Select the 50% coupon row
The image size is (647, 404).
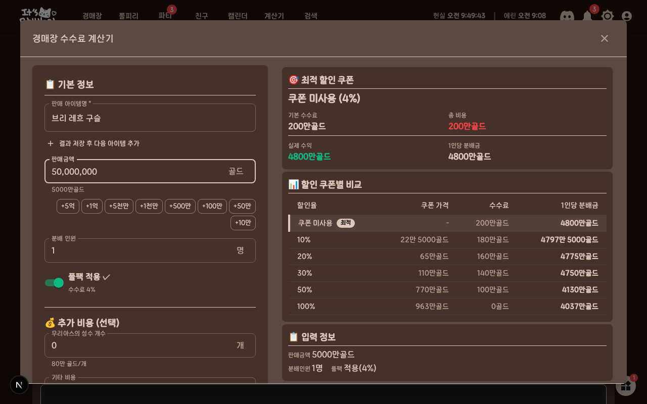point(447,290)
